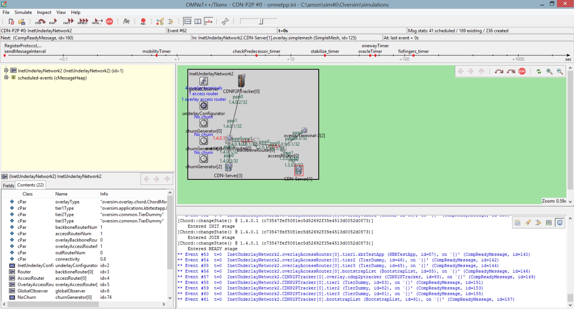
Task: Toggle the REC recording button
Action: coord(143,22)
